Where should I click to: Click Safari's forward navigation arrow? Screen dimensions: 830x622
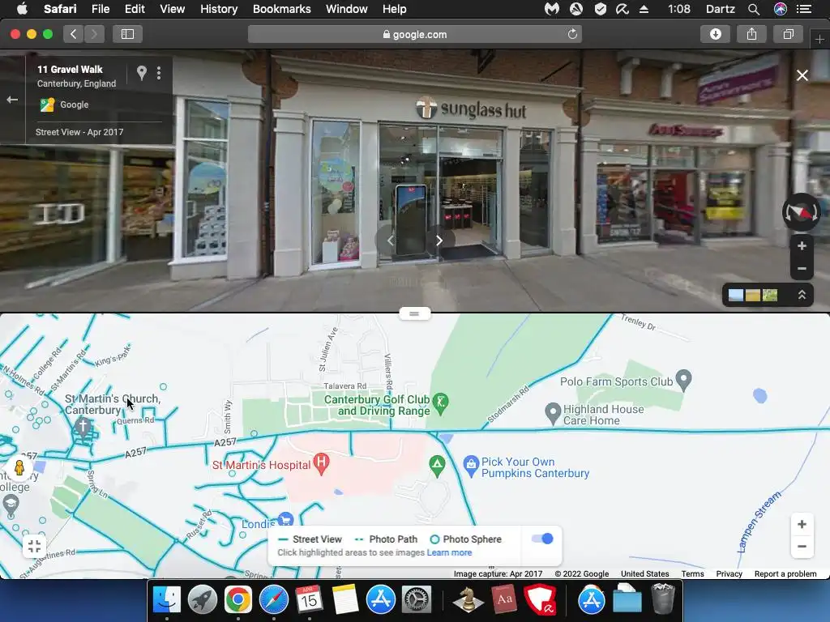[94, 34]
